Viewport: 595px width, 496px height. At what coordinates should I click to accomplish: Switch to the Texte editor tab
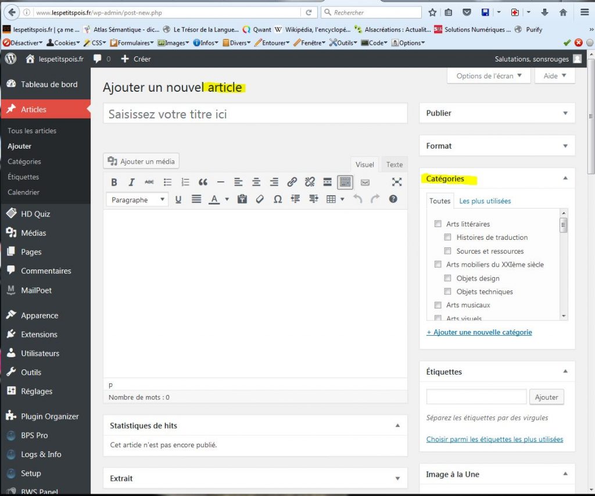point(395,164)
